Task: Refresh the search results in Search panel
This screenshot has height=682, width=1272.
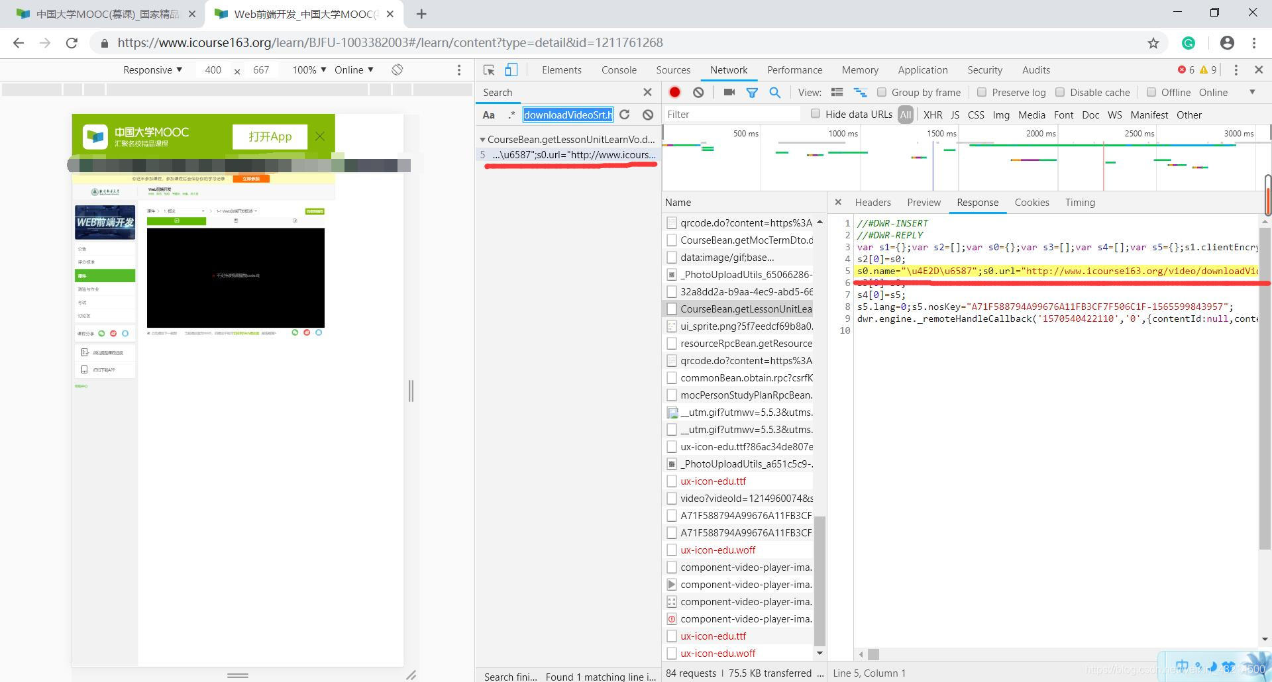Action: (x=625, y=115)
